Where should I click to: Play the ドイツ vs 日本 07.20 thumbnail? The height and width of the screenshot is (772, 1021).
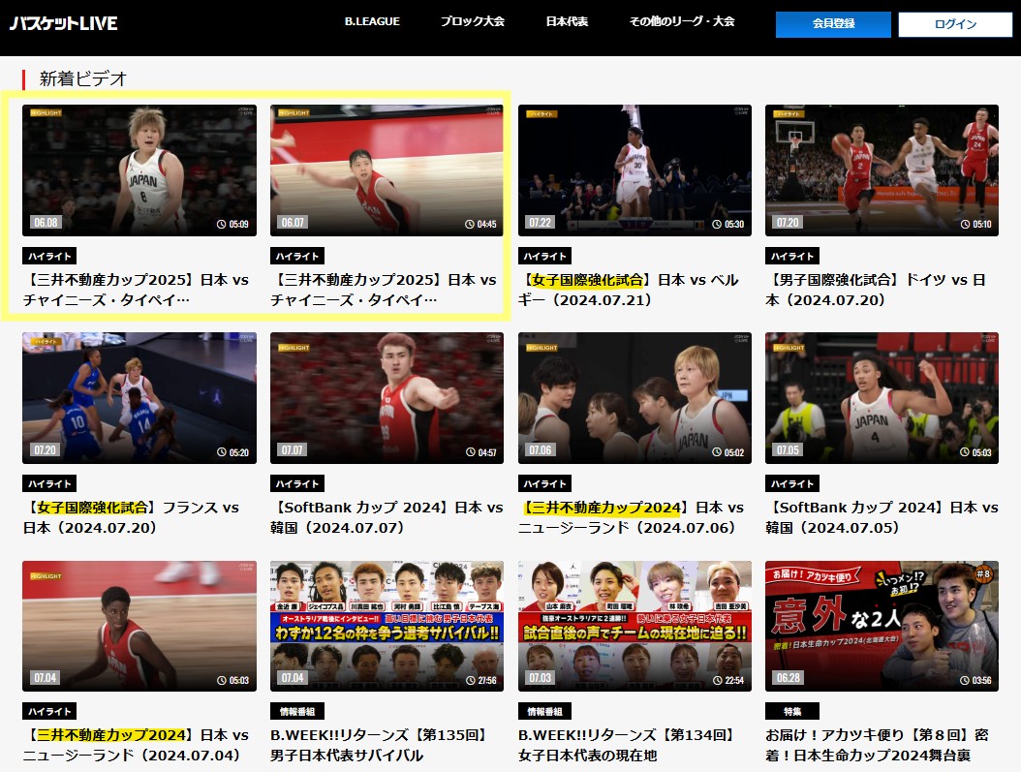pos(882,170)
